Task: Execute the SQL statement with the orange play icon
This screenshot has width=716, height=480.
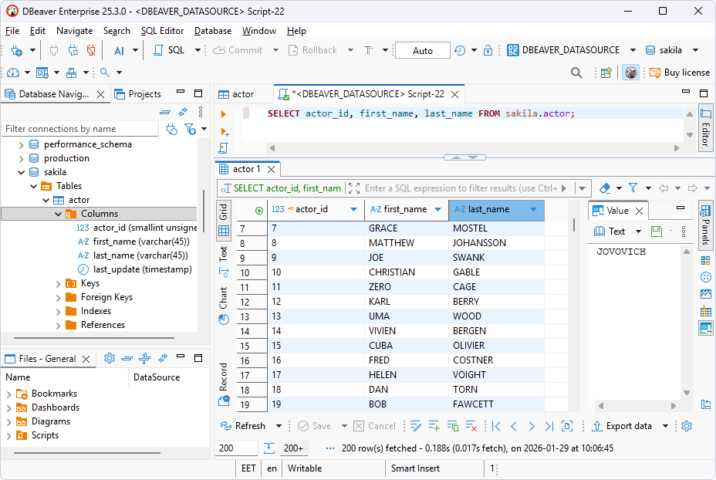Action: point(224,113)
